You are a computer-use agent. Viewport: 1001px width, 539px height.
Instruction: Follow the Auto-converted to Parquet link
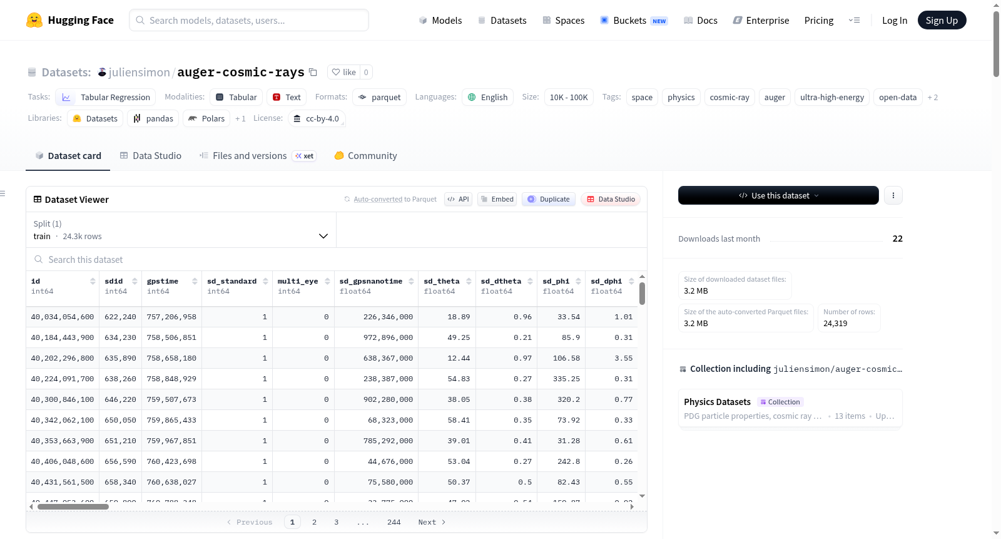[x=378, y=199]
